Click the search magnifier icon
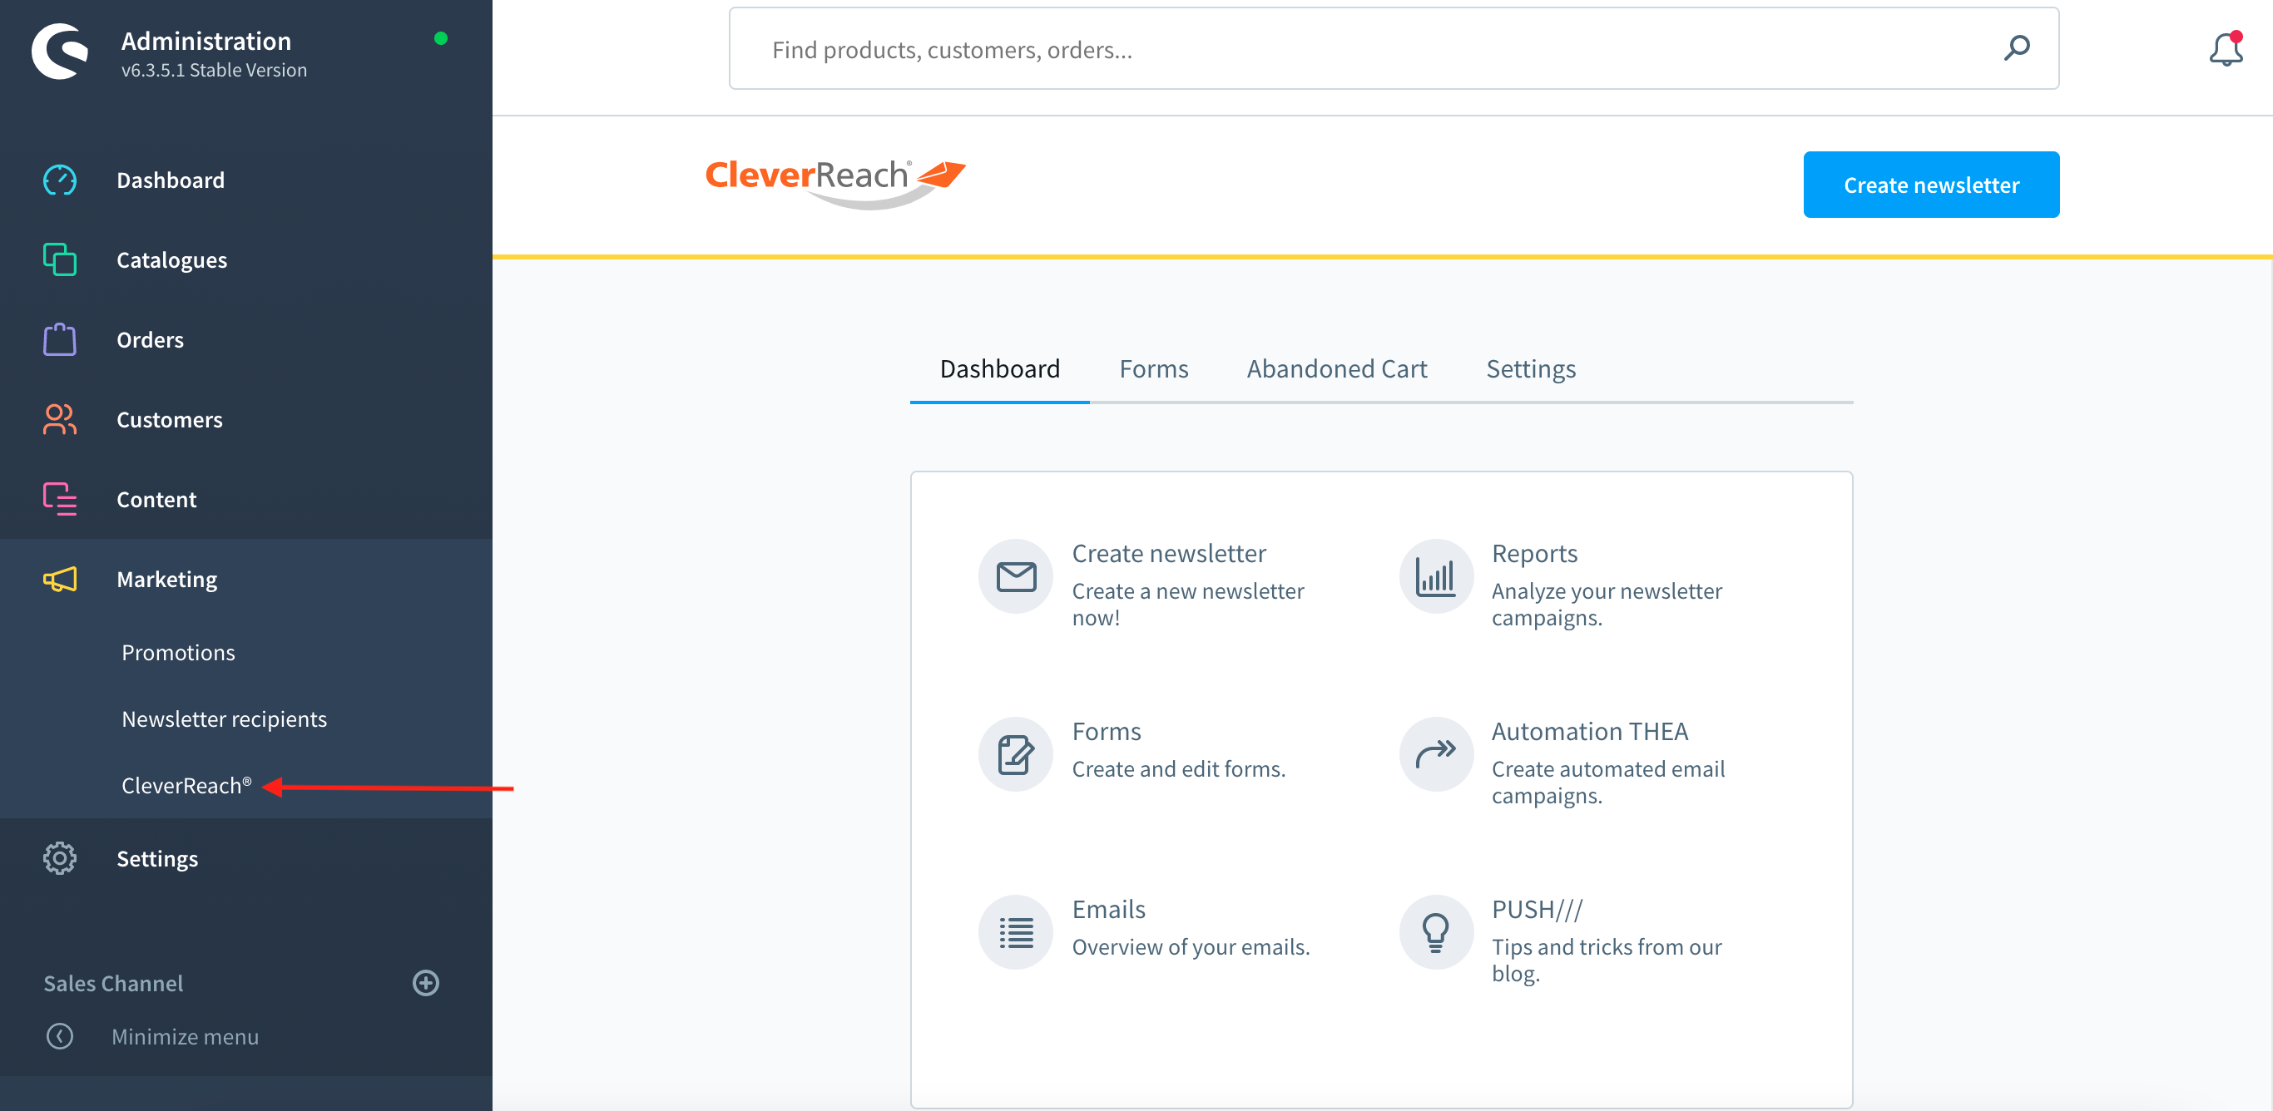 point(2016,48)
